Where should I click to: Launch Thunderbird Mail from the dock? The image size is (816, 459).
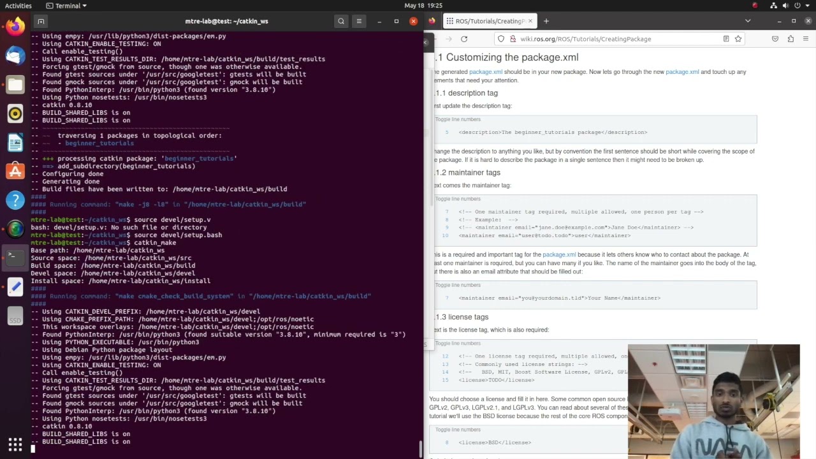click(x=15, y=55)
